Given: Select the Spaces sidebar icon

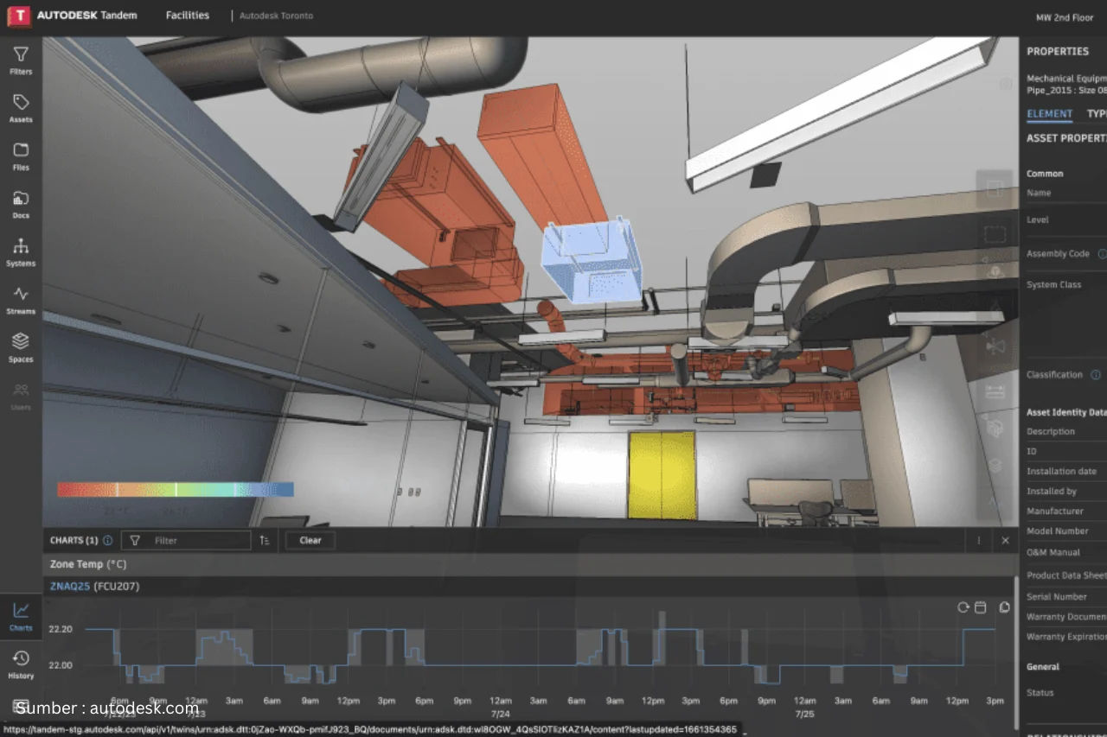Looking at the screenshot, I should (21, 346).
